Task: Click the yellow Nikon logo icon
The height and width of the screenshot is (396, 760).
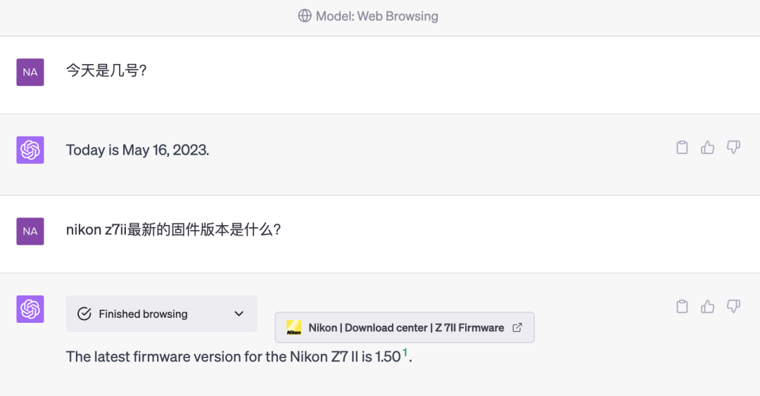Action: (x=293, y=328)
